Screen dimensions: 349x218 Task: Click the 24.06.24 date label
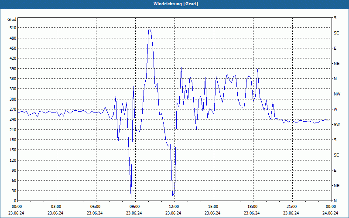(330, 213)
